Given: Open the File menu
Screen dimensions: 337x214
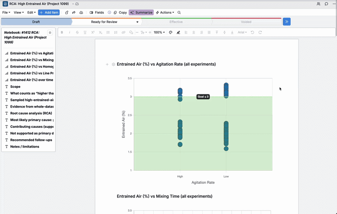Looking at the screenshot, I should coord(6,13).
